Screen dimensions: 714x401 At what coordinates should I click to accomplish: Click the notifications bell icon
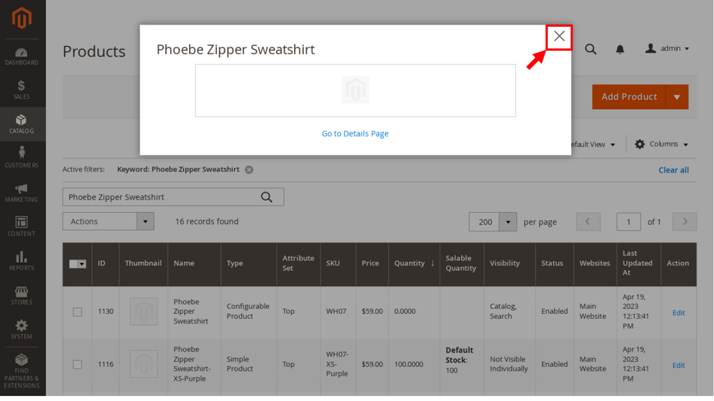620,49
